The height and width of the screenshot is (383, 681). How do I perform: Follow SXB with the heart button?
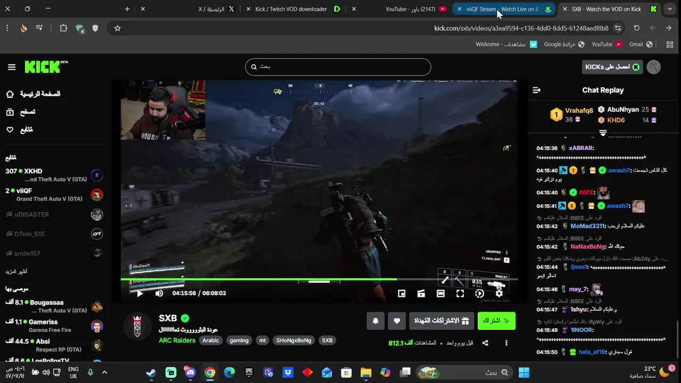[x=396, y=321]
